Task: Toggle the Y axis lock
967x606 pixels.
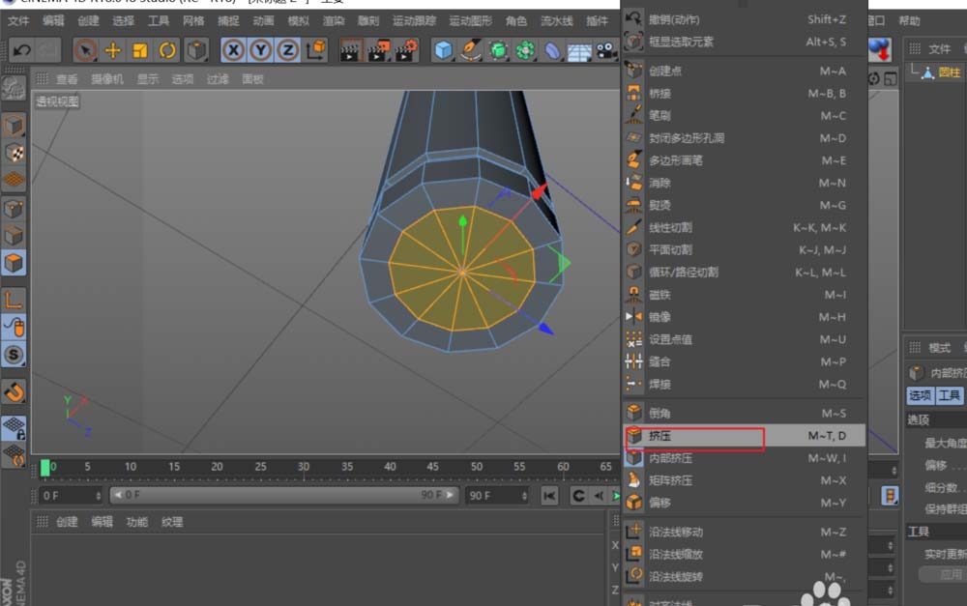Action: [260, 50]
